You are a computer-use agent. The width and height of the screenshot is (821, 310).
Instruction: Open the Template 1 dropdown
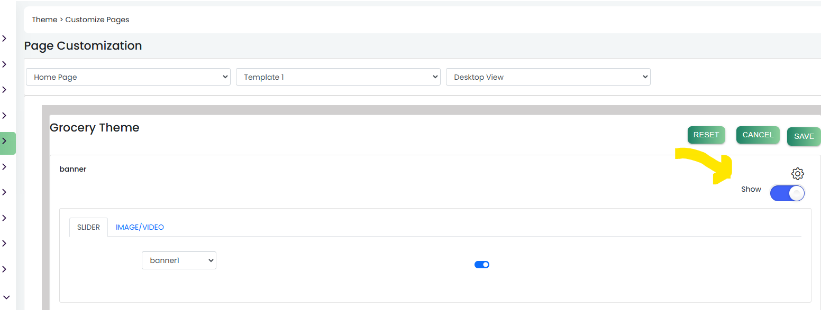pyautogui.click(x=338, y=77)
